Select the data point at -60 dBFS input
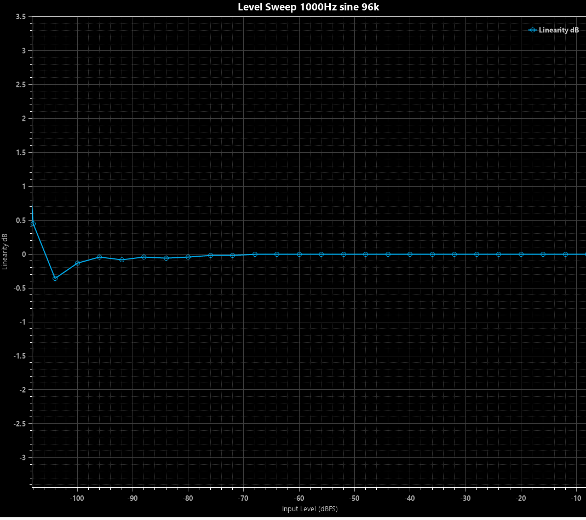Screen dimensions: 586x520 (299, 255)
